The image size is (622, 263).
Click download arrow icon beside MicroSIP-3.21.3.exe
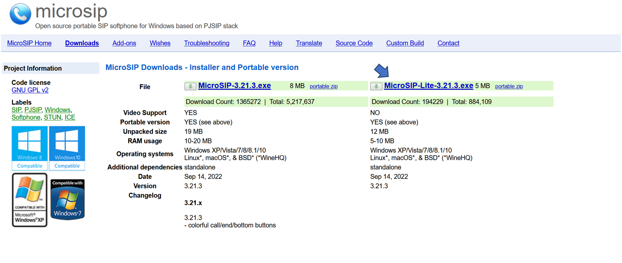[190, 86]
